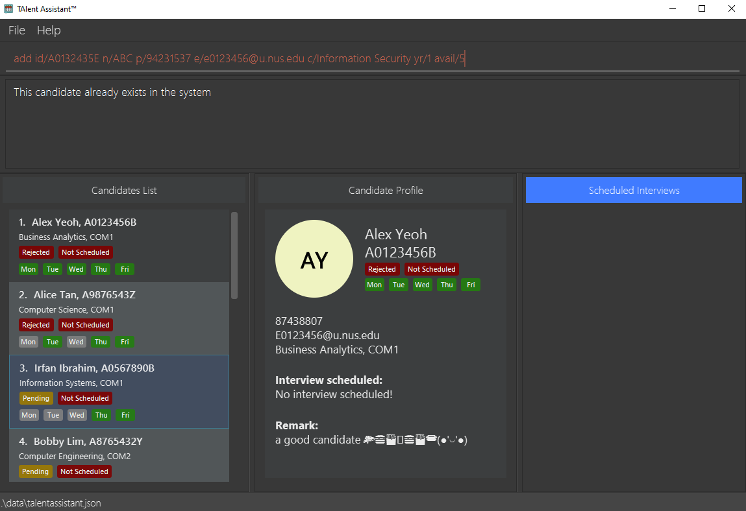Select the Candidates List header
The height and width of the screenshot is (511, 746).
[124, 190]
